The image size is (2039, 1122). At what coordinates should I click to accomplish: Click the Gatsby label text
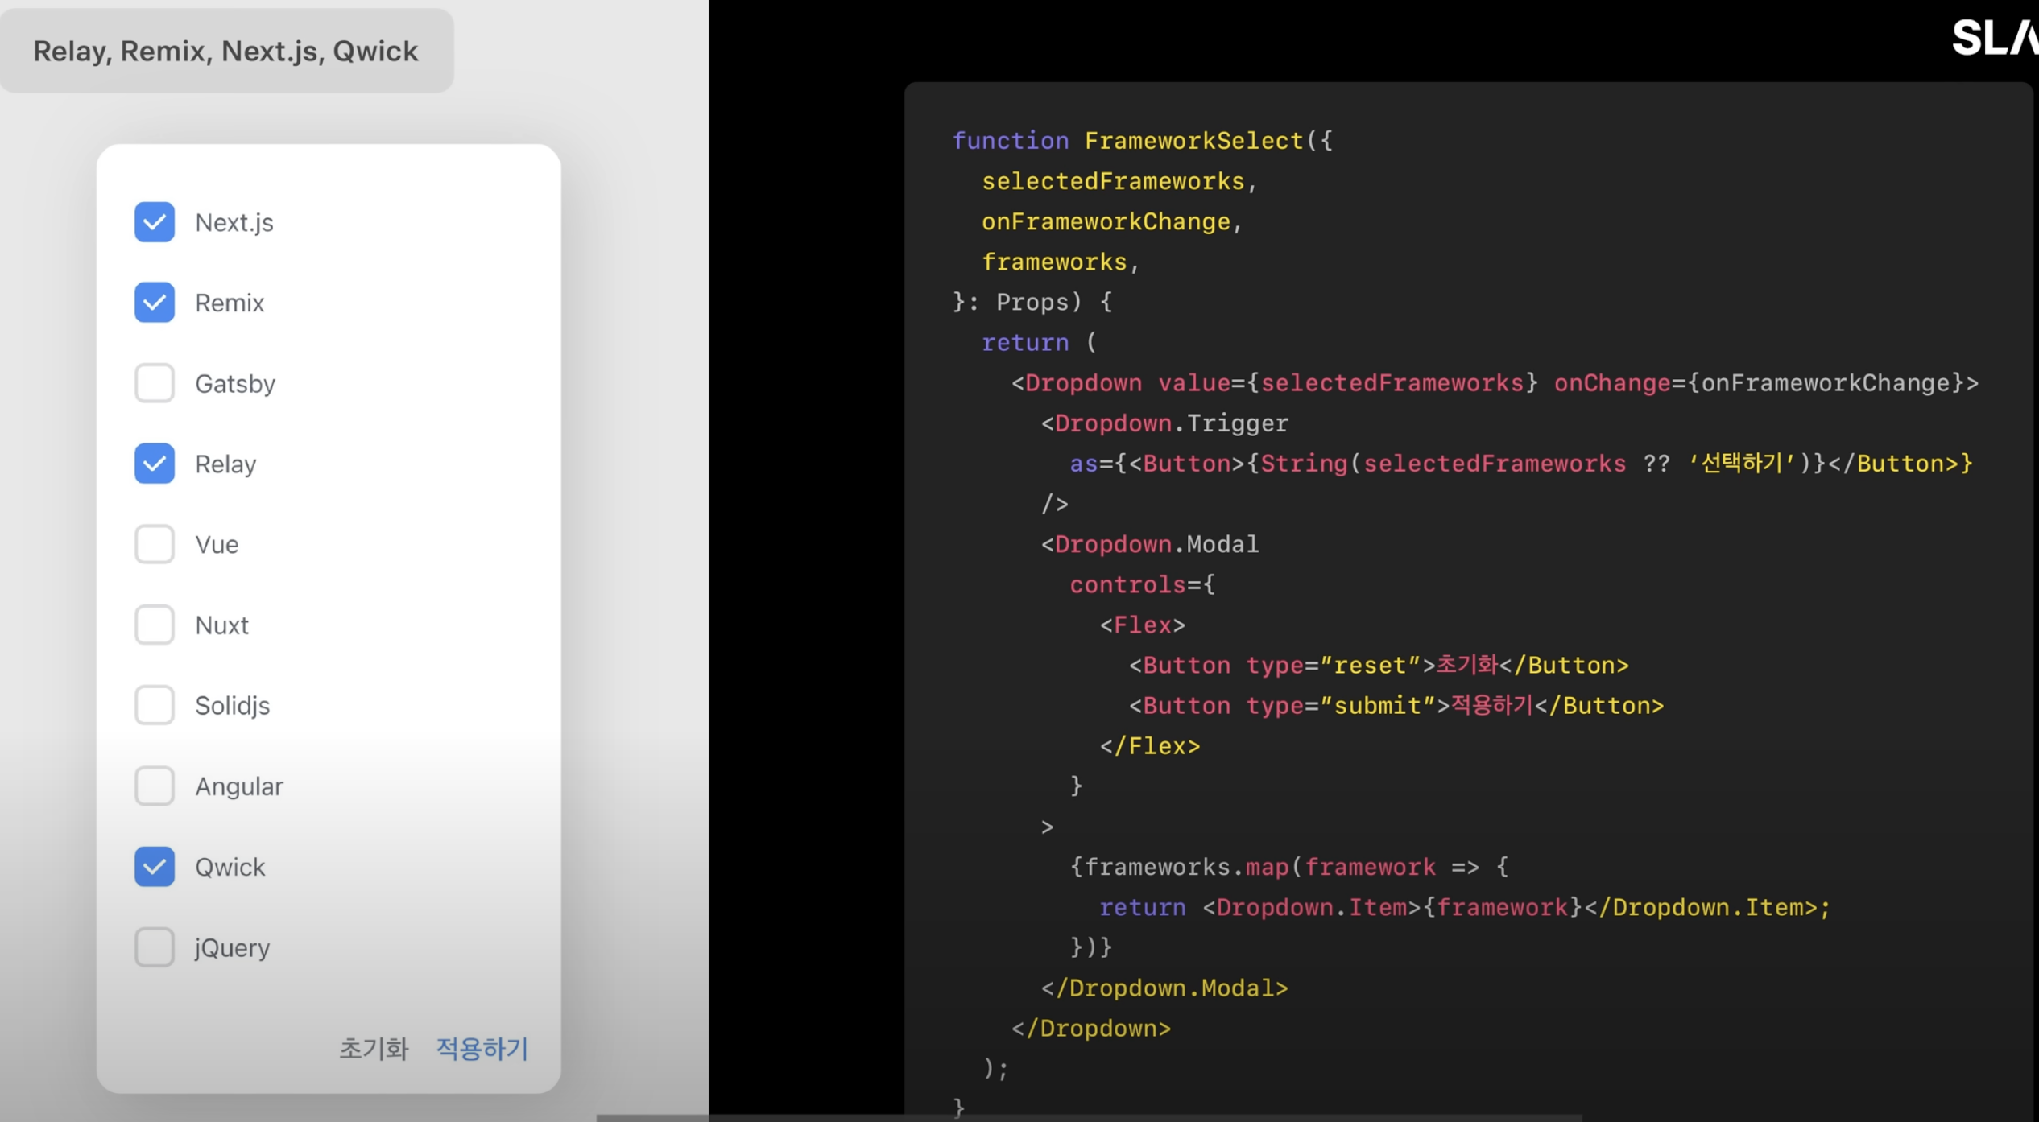tap(235, 384)
